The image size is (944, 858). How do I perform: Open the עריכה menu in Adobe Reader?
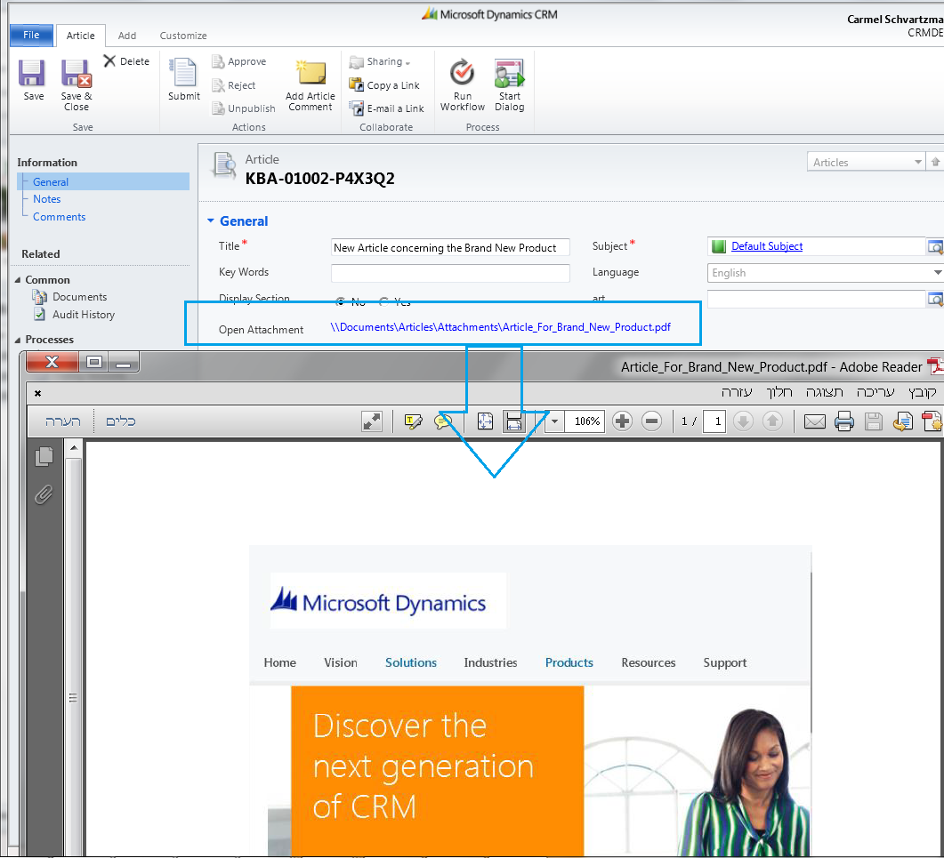pyautogui.click(x=875, y=392)
